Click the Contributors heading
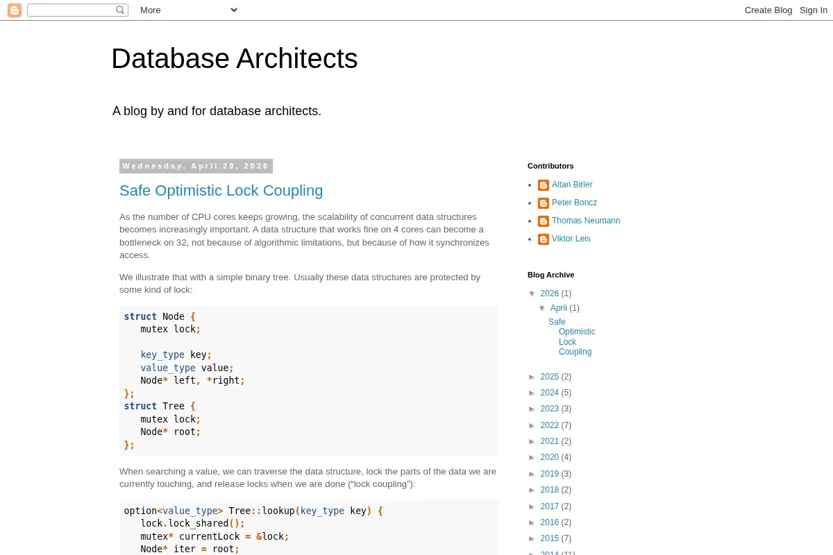Image resolution: width=833 pixels, height=555 pixels. pyautogui.click(x=550, y=166)
